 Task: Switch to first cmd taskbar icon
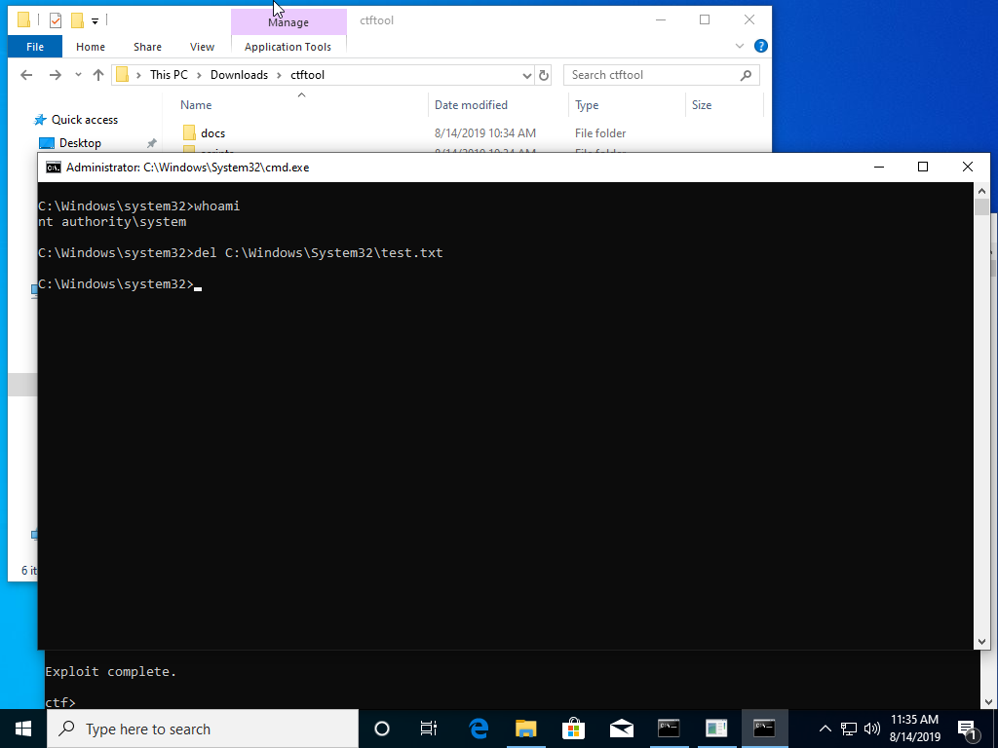click(669, 729)
